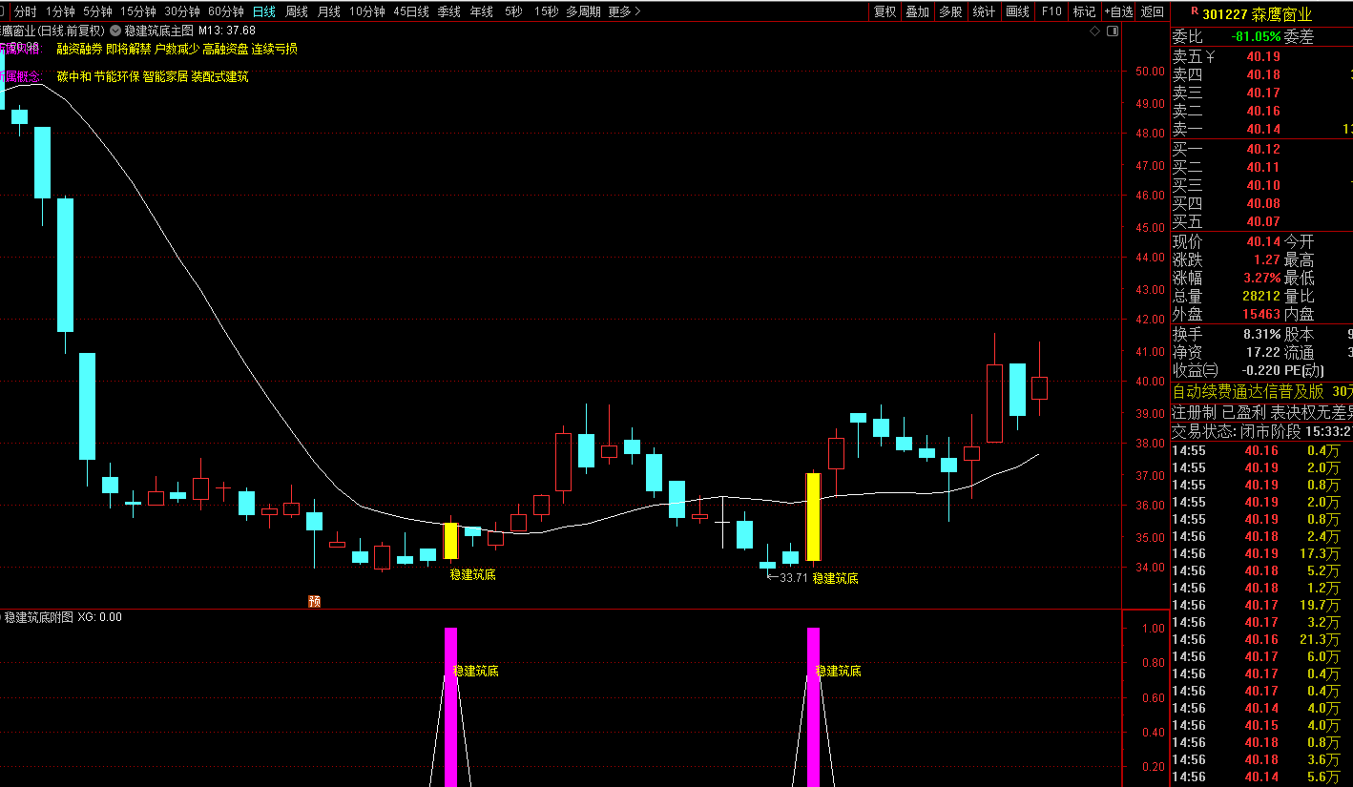The height and width of the screenshot is (787, 1353).
Task: Open the F10 company info
Action: (1051, 11)
